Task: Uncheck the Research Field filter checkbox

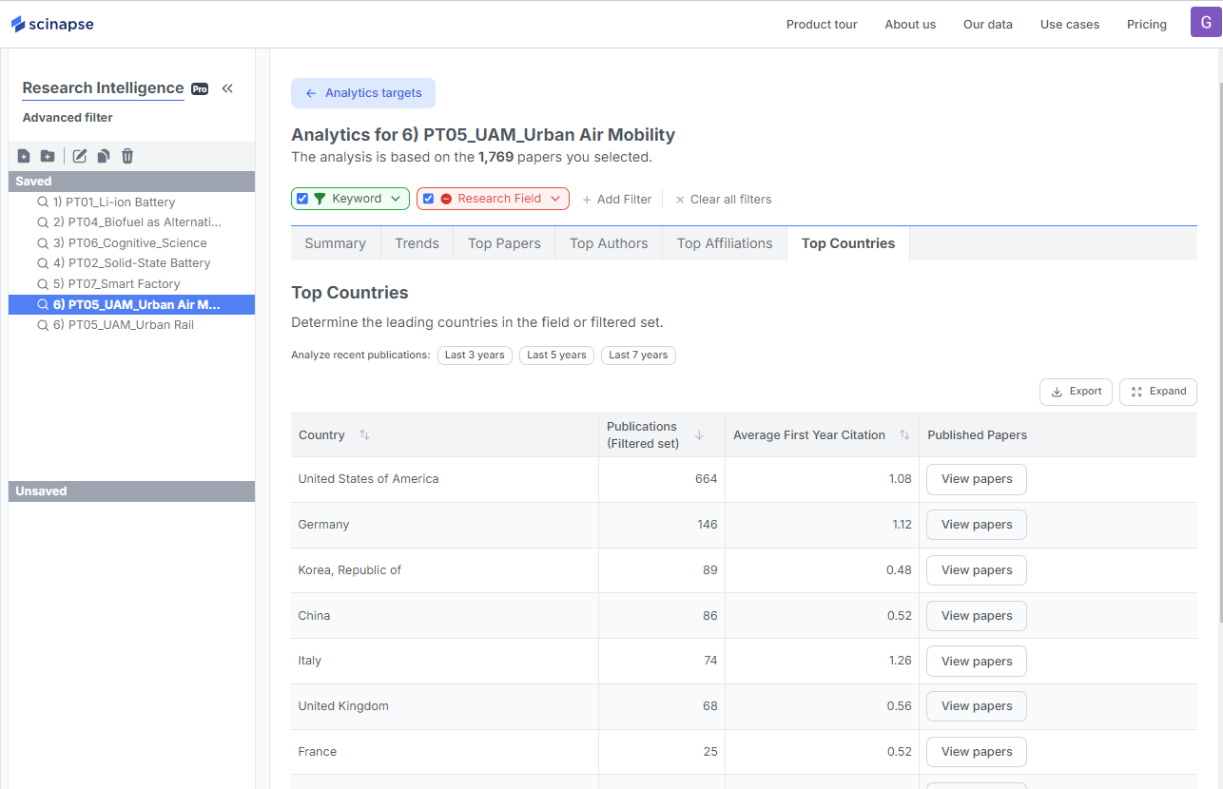Action: point(429,199)
